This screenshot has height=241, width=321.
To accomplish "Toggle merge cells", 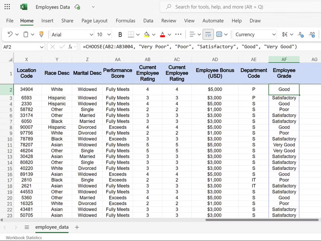I will point(219,35).
